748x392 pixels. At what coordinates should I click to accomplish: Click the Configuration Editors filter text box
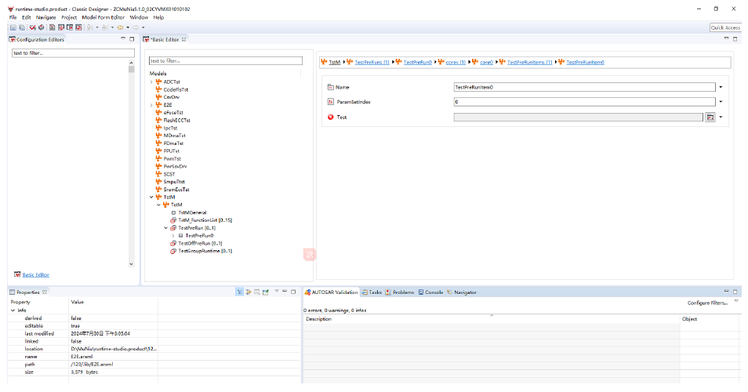pos(73,53)
